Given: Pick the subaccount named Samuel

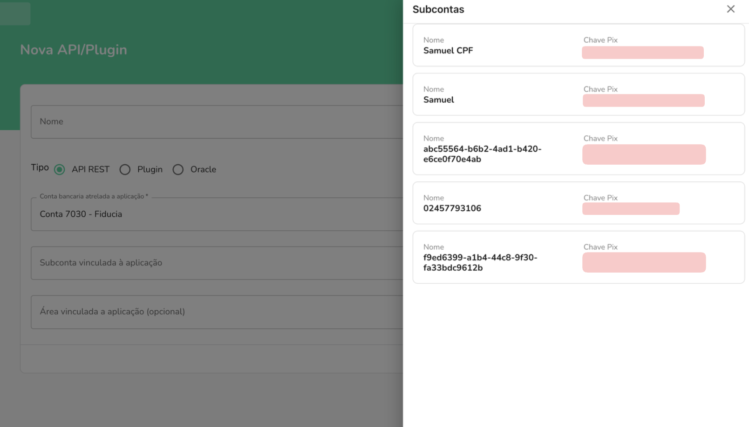Looking at the screenshot, I should click(438, 100).
